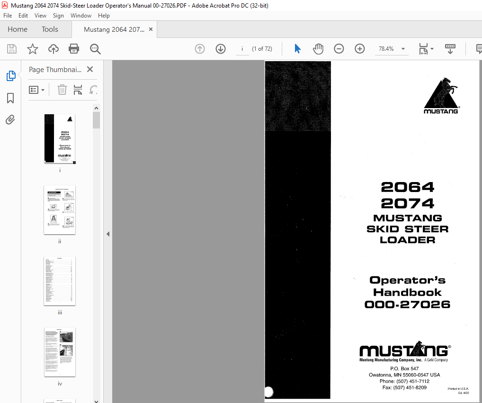Click the page number input field
Screen dimensions: 482x403
pos(242,49)
